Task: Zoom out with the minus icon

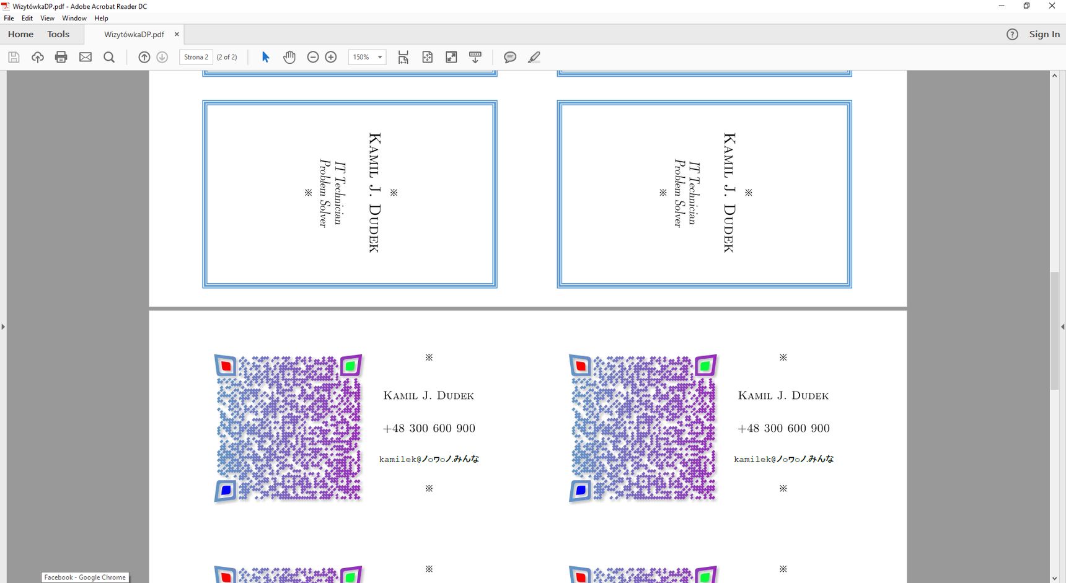Action: pos(313,57)
